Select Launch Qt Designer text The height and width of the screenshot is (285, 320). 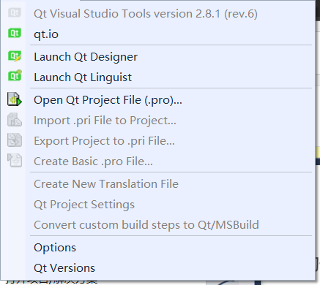pos(86,57)
